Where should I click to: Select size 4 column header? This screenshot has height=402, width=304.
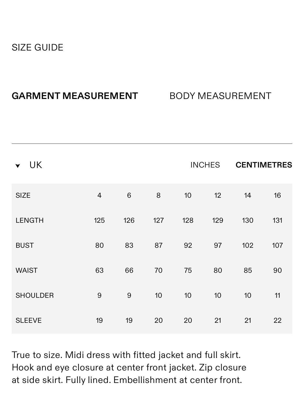coord(99,195)
